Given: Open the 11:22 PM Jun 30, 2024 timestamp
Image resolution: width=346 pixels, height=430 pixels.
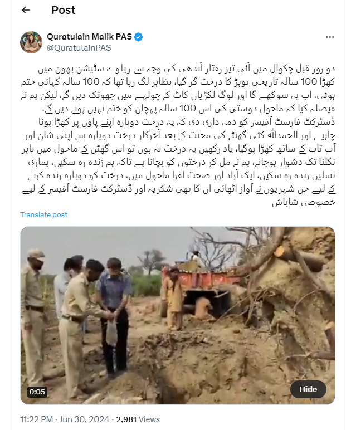Looking at the screenshot, I should click(65, 419).
